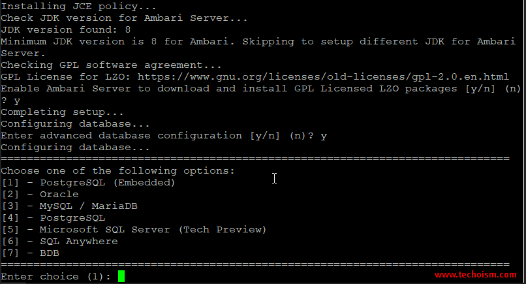Click the green terminal cursor block
The image size is (526, 284).
[121, 276]
